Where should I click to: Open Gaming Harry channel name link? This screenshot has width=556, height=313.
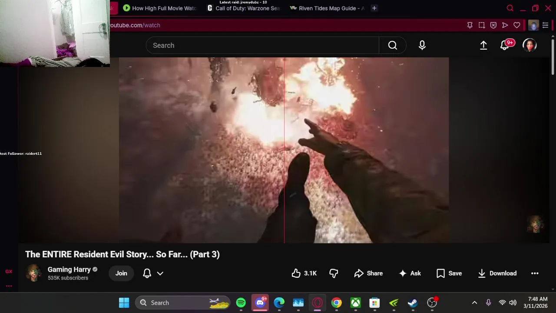[69, 270]
